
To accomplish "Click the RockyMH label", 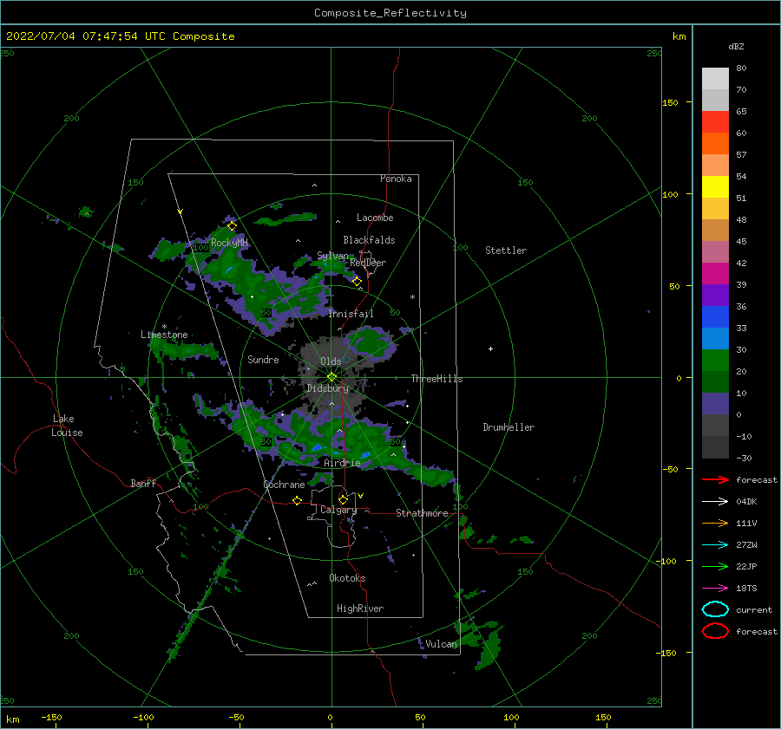I will click(x=229, y=243).
